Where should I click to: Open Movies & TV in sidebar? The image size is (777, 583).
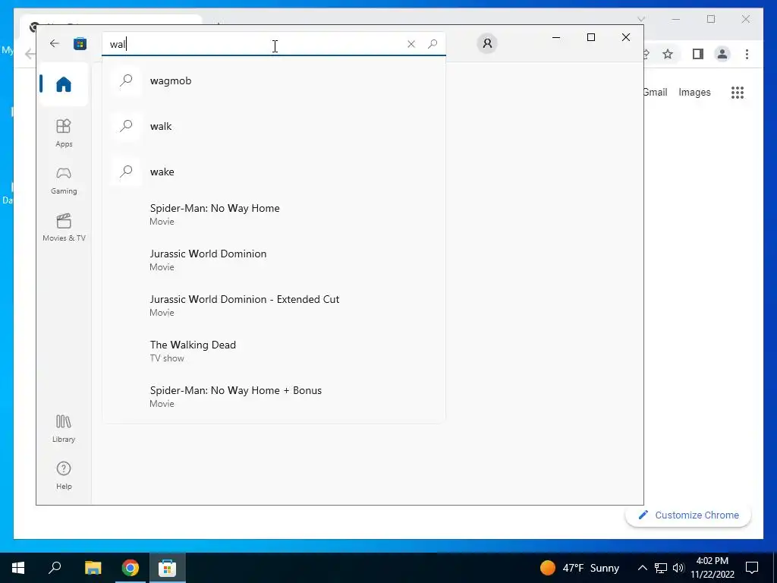[64, 227]
